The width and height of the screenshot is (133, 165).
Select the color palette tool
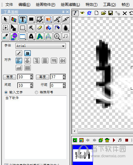(14, 19)
